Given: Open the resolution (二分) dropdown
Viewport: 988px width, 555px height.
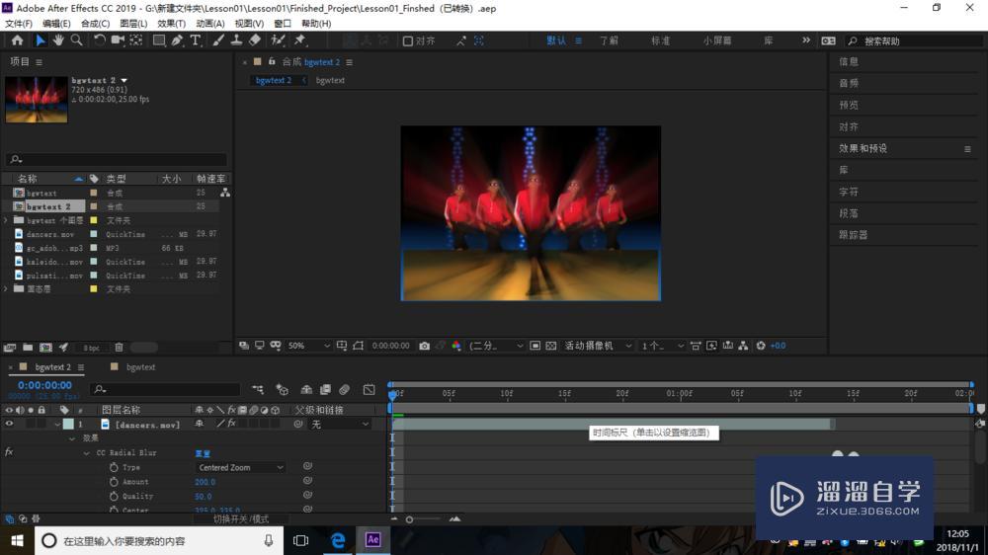Looking at the screenshot, I should coord(496,346).
